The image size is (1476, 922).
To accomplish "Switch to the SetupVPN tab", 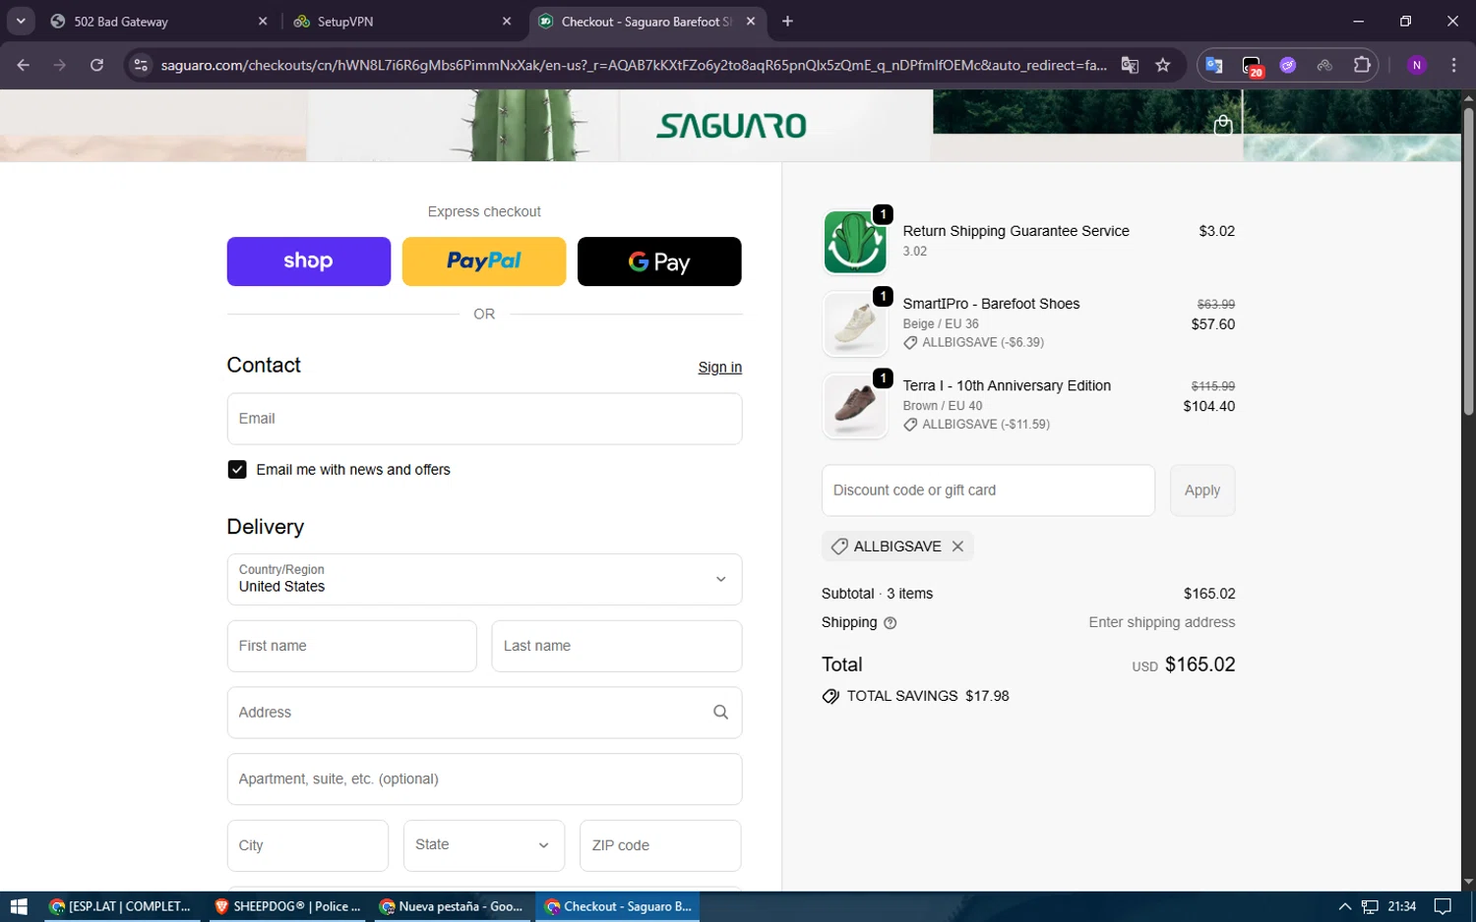I will coord(401,21).
